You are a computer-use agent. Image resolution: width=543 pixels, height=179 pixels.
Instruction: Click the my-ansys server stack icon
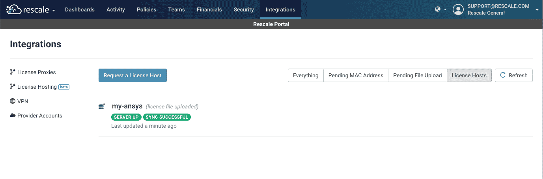102,106
